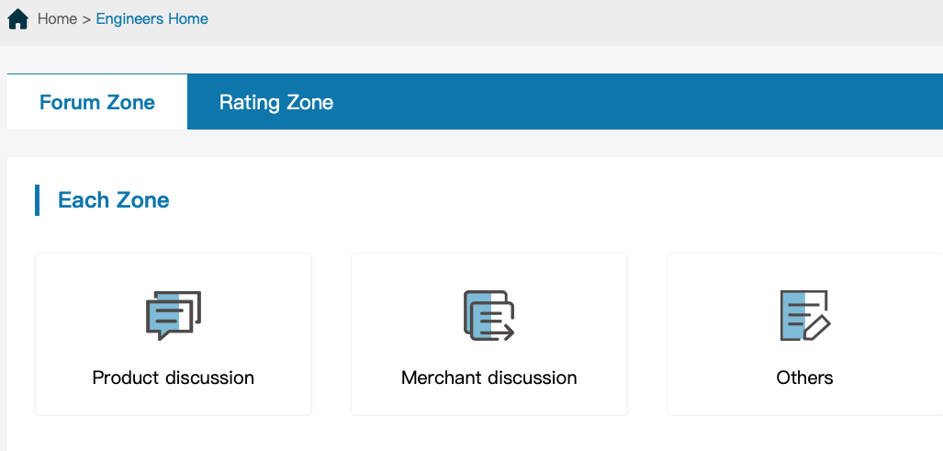The height and width of the screenshot is (451, 943).
Task: Click the Merchant discussion label
Action: coord(488,378)
